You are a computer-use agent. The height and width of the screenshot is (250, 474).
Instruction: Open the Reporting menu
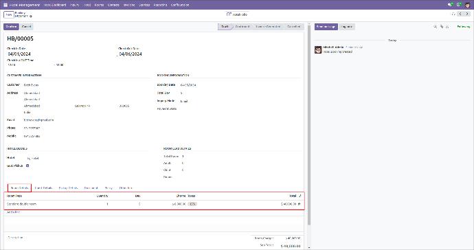pos(160,5)
